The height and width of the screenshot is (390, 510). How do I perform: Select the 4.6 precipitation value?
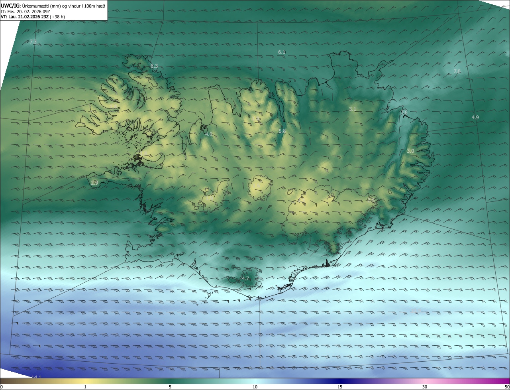[208, 134]
